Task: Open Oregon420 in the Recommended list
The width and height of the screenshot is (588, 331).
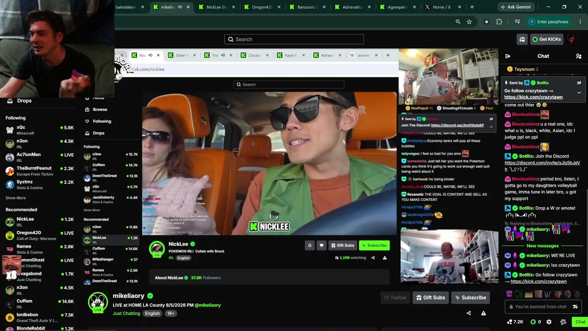Action: [40, 235]
